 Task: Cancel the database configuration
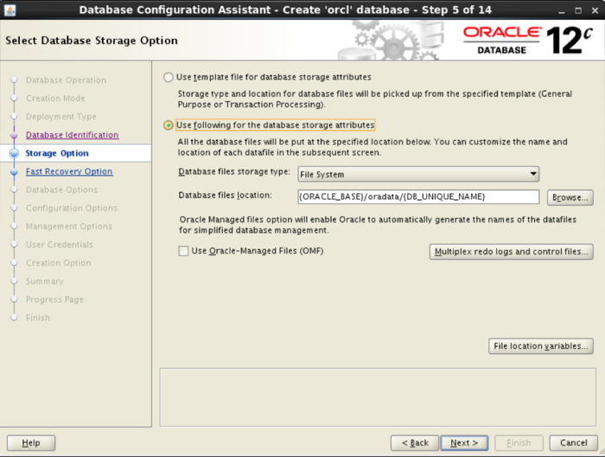(573, 442)
